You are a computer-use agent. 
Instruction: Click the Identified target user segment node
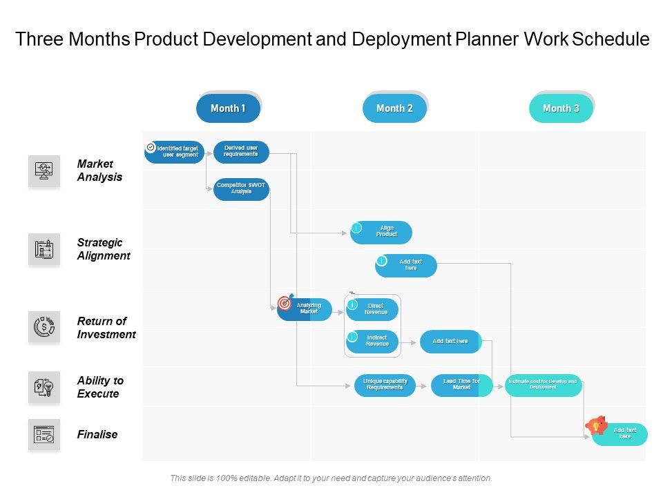(x=174, y=152)
